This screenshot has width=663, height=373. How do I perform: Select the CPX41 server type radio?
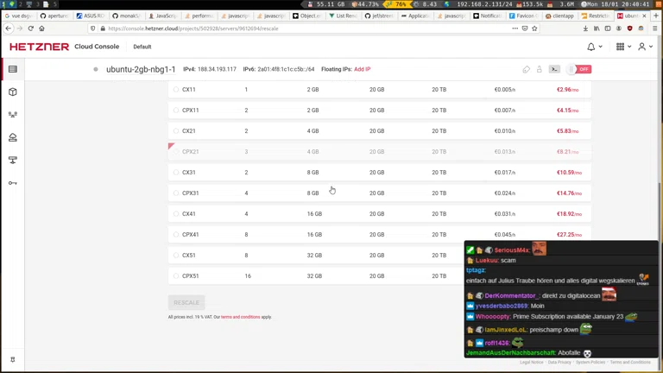(x=176, y=234)
